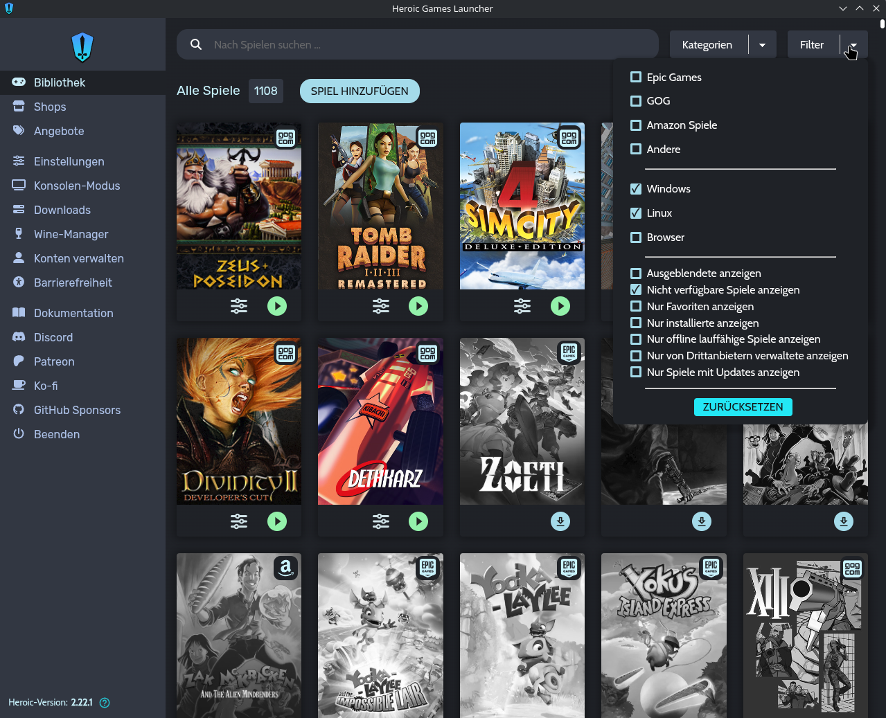Open the Downloads page
Image resolution: width=886 pixels, height=718 pixels.
click(82, 210)
